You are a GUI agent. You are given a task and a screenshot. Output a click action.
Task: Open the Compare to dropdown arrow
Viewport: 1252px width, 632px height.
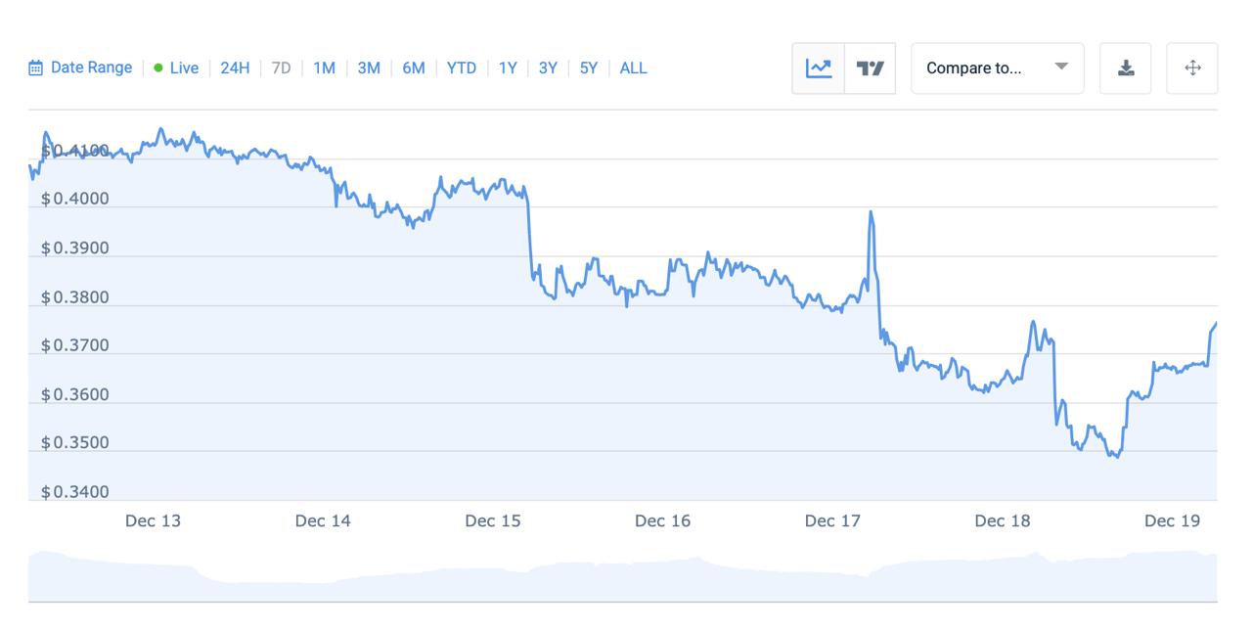pyautogui.click(x=1061, y=68)
